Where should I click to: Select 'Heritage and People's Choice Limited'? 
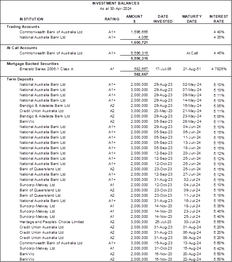52,222
